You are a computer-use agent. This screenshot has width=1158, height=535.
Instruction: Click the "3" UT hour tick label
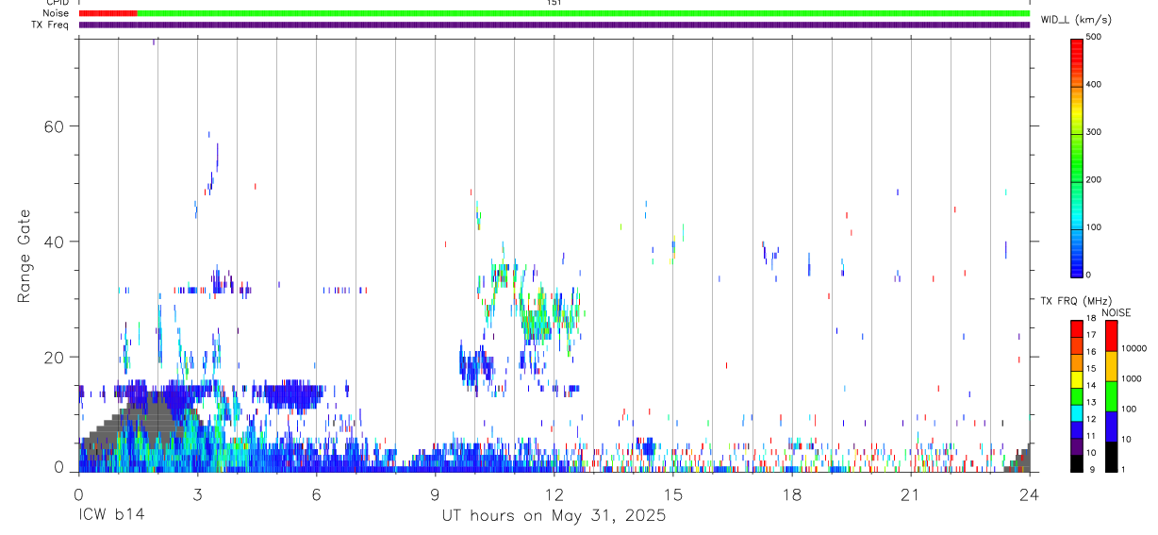click(197, 494)
